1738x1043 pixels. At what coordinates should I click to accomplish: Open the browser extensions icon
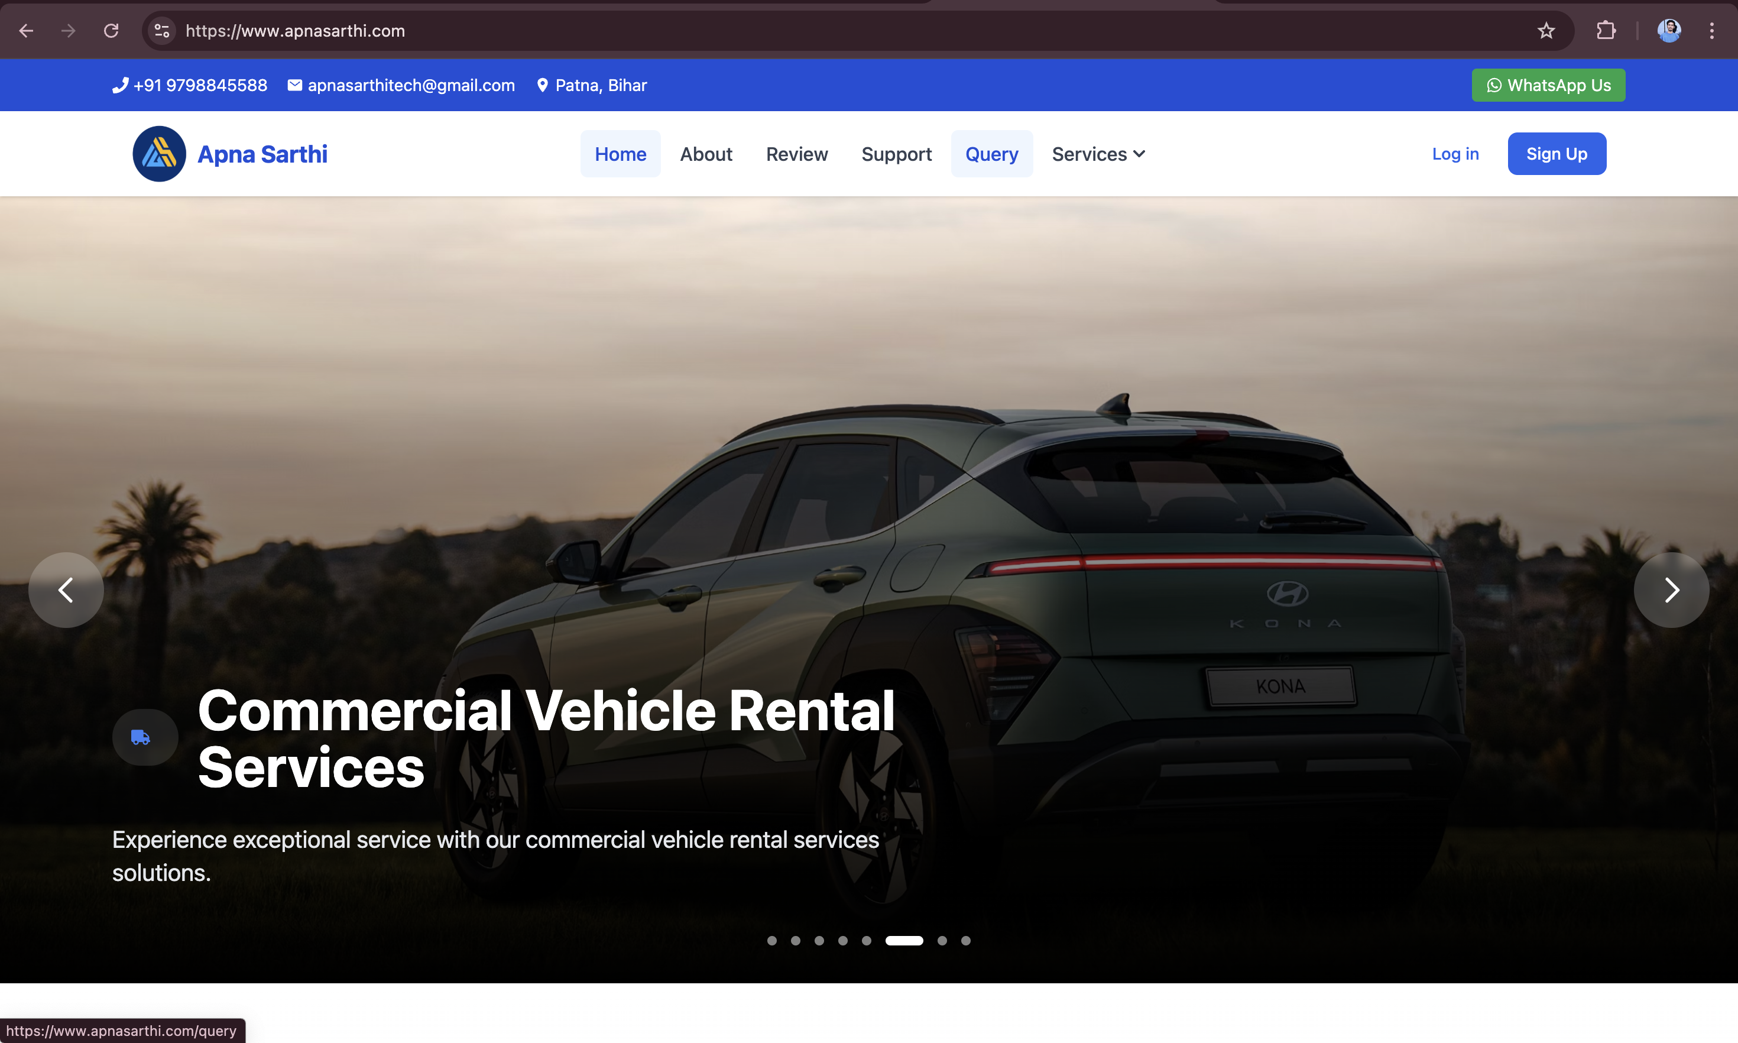coord(1607,30)
